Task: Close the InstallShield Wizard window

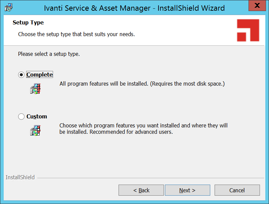Action: (x=257, y=6)
